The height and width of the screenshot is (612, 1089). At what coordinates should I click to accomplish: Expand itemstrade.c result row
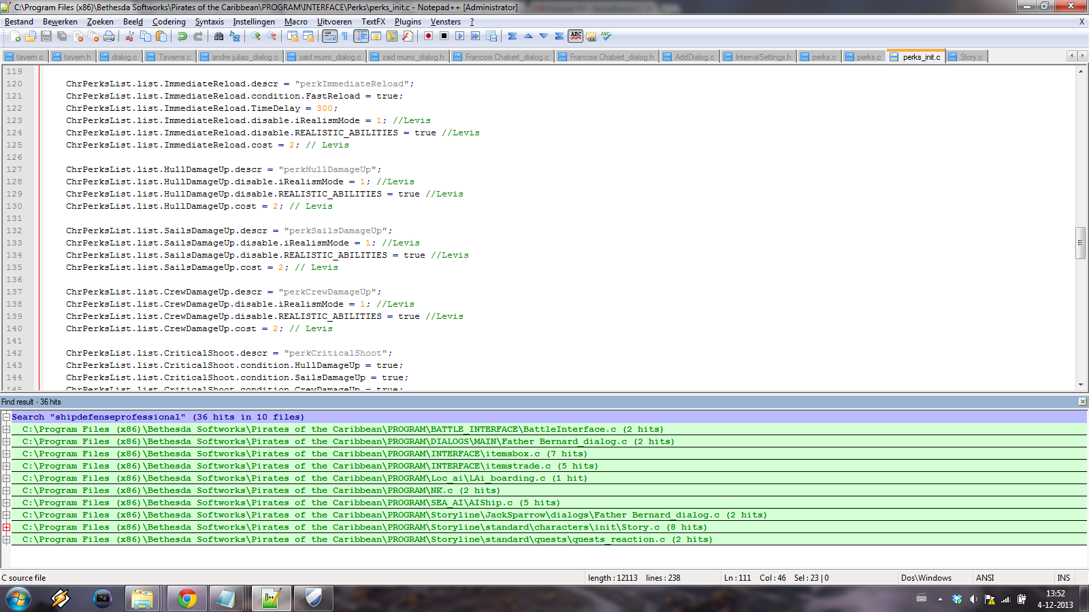6,466
